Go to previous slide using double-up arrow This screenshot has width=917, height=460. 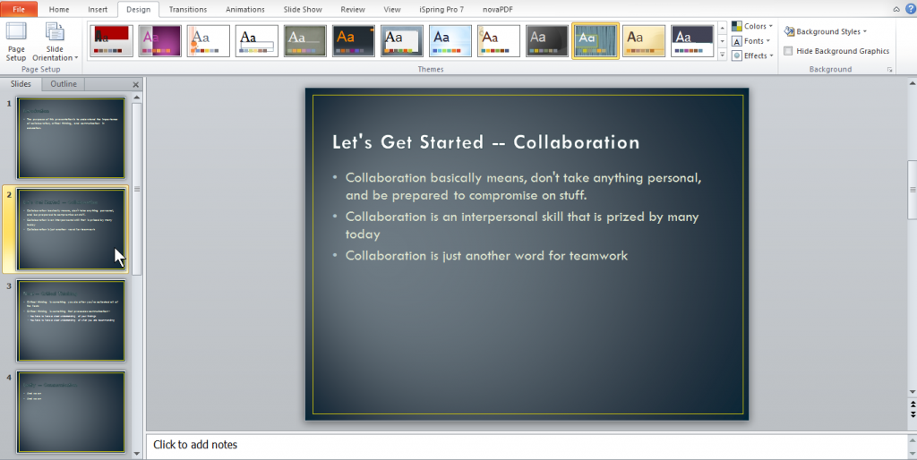click(x=913, y=405)
